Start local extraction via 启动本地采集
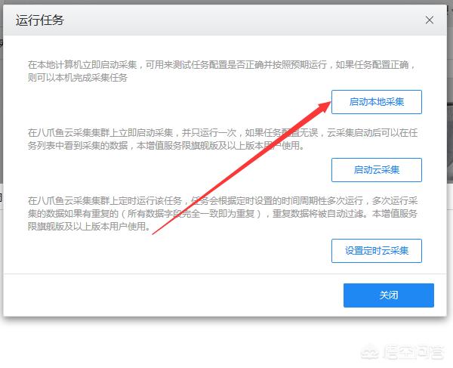 (377, 102)
